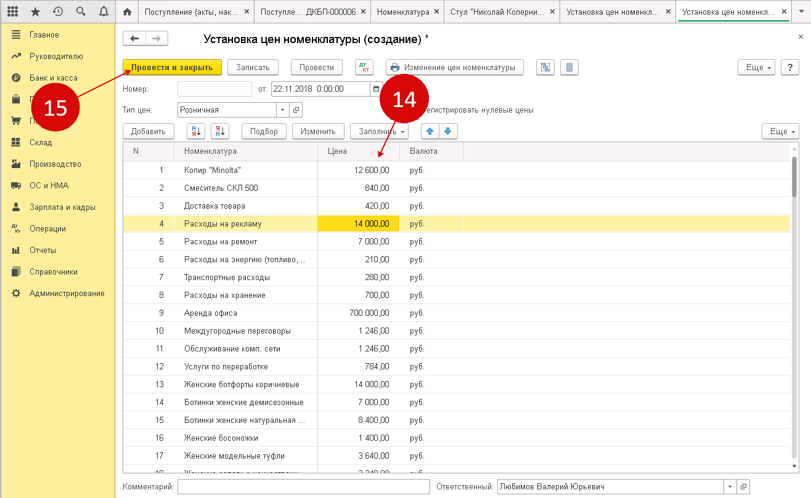Open Ответственный item link icon
811x498 pixels.
pos(743,486)
